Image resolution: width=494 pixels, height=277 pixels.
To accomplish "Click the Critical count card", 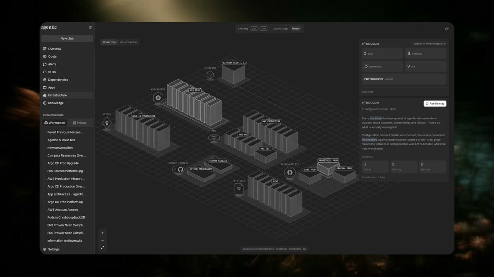I will pyautogui.click(x=375, y=167).
